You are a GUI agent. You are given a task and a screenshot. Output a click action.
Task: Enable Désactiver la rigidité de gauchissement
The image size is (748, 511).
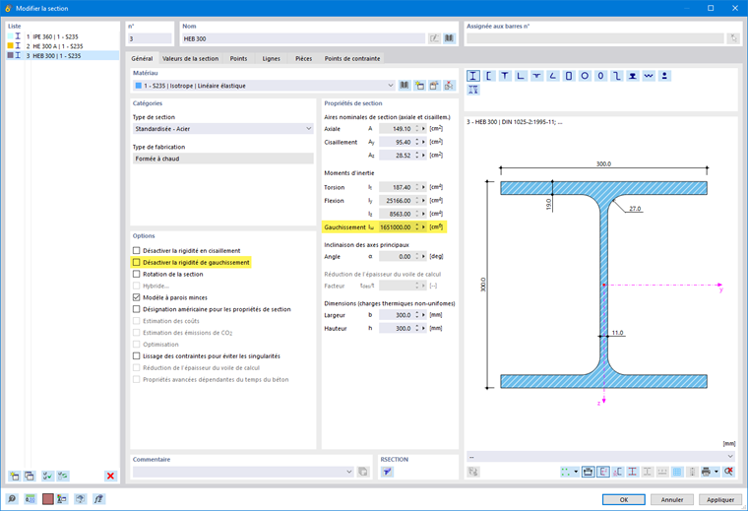pos(137,263)
